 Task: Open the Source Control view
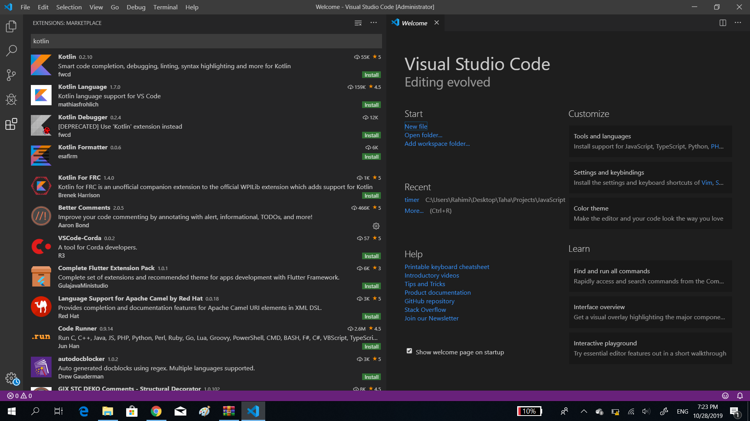click(11, 75)
